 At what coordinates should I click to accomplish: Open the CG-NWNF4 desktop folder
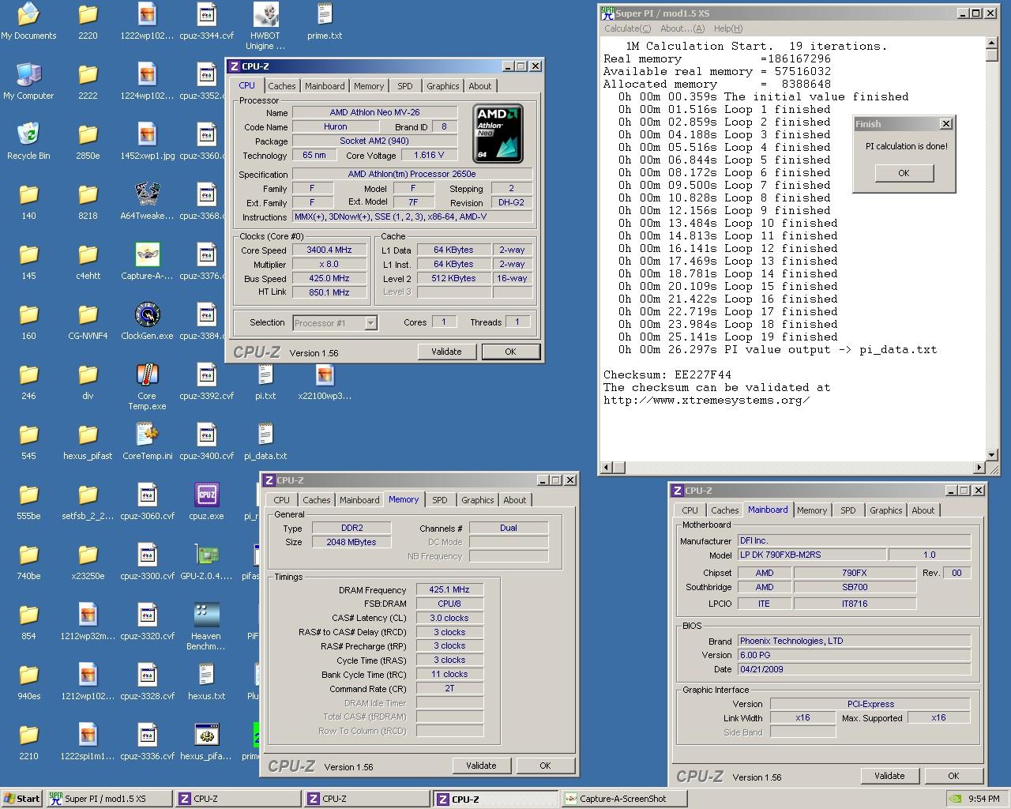(x=88, y=321)
